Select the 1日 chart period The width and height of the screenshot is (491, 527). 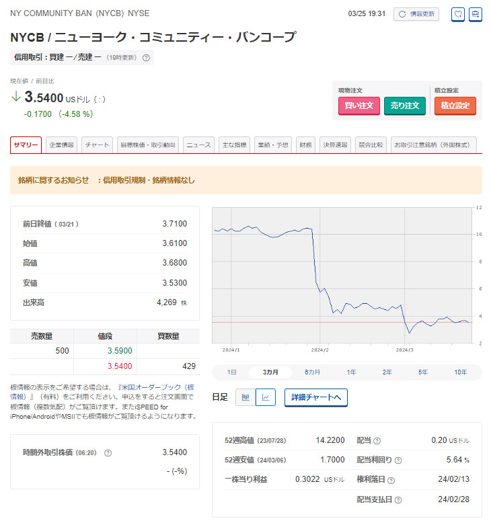[x=232, y=372]
